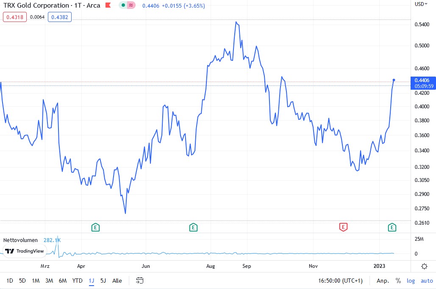Click the blue buy price 0.4382 button
This screenshot has width=436, height=289.
click(60, 17)
